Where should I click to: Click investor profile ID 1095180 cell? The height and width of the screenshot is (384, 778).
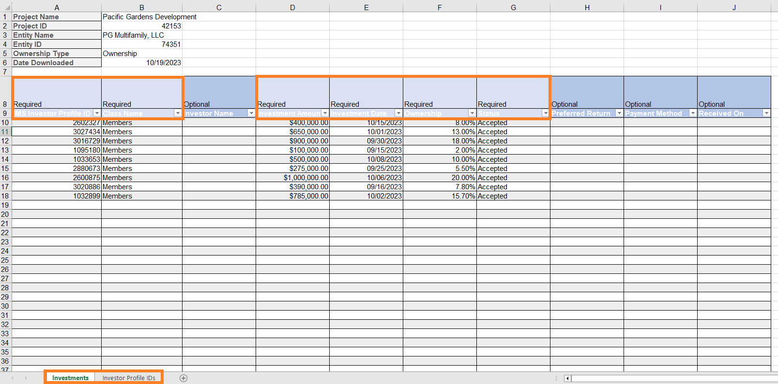pyautogui.click(x=57, y=150)
